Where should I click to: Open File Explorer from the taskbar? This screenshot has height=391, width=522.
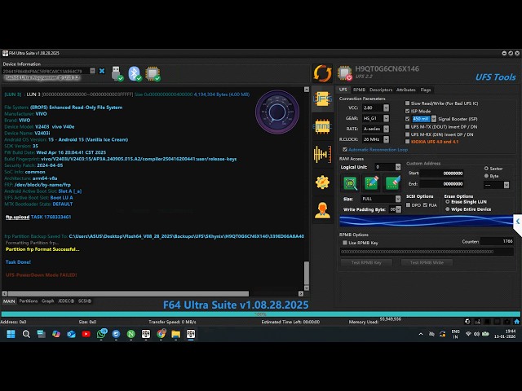pos(176,334)
